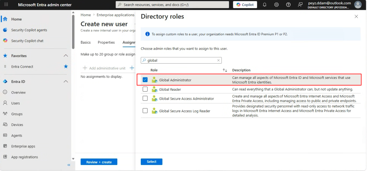Open settings gear in top bar
This screenshot has height=171, width=367.
276,5
